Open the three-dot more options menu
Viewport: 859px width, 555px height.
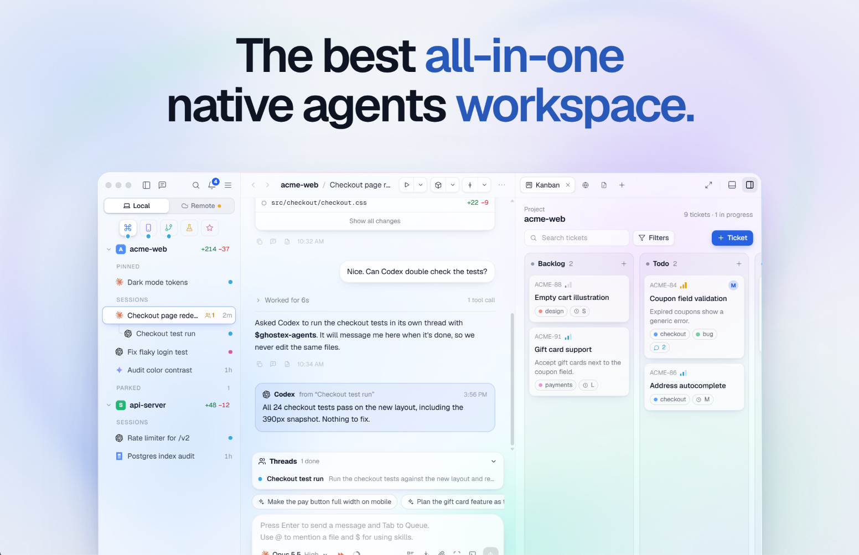[x=502, y=185]
